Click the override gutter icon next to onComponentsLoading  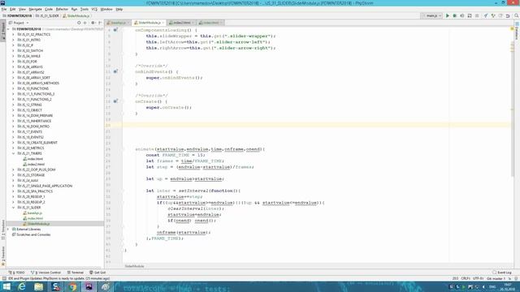point(115,30)
